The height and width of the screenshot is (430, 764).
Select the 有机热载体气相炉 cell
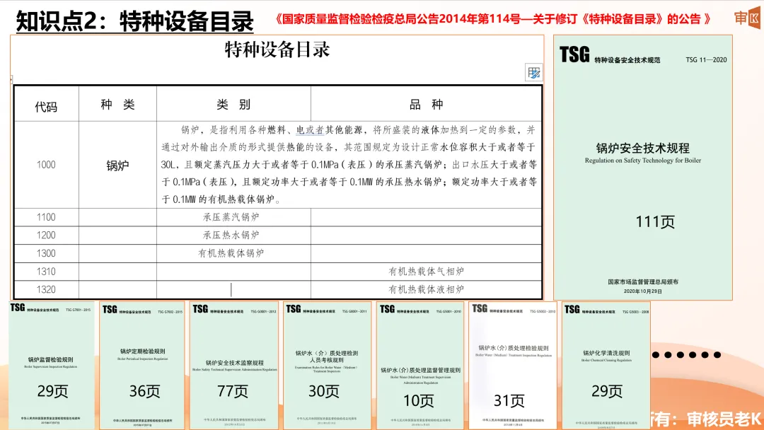tap(427, 272)
